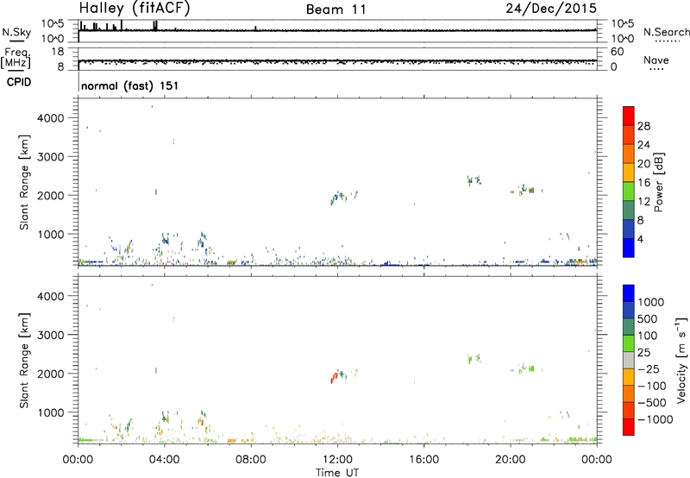This screenshot has width=690, height=478.
Task: Click the "-25" velocity colorbar label
Action: coord(649,368)
